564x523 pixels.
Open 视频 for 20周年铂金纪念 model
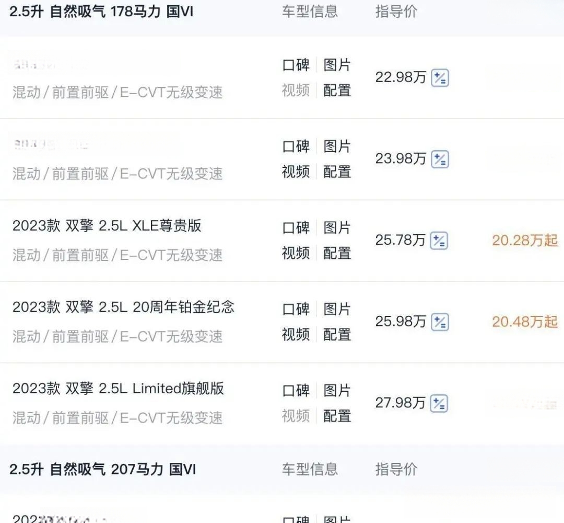pos(296,335)
